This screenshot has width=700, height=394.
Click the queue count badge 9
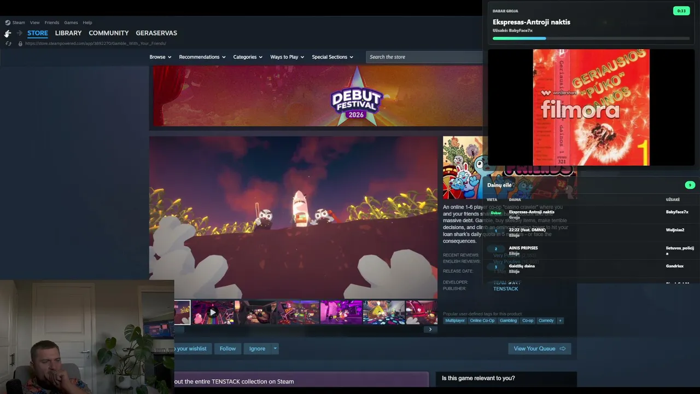690,185
